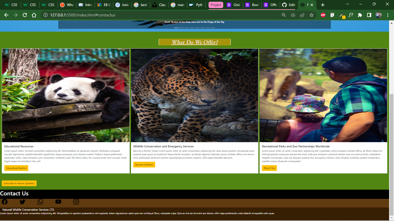Click the panda card image

(66, 95)
